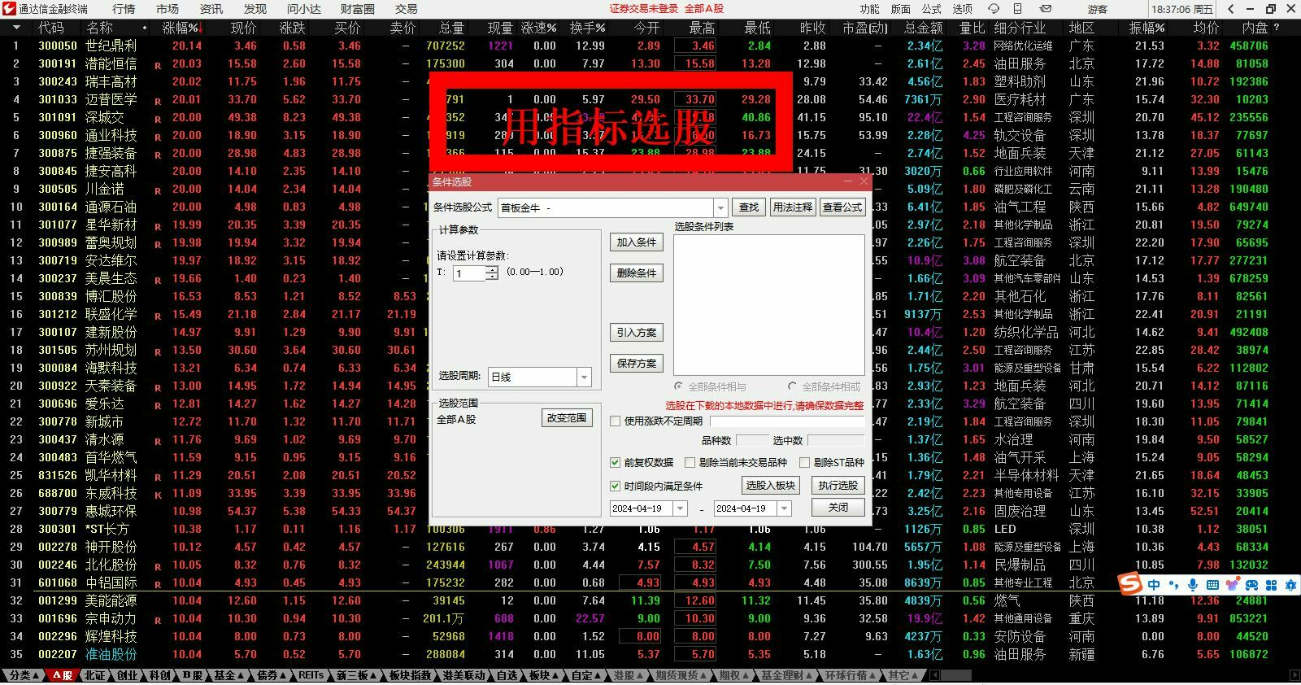Open 行情 menu in top bar

[x=124, y=9]
